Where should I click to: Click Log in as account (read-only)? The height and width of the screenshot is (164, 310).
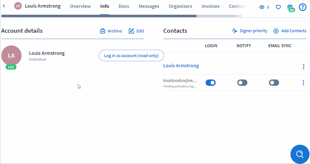pos(131,55)
